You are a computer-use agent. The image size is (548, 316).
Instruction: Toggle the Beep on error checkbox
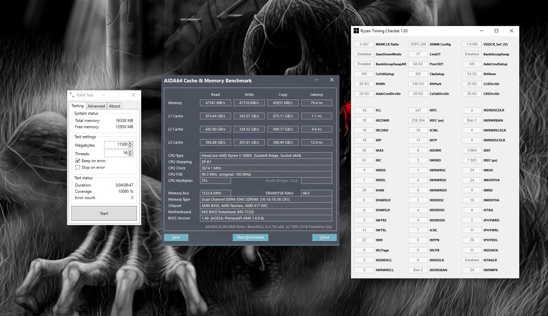(78, 161)
